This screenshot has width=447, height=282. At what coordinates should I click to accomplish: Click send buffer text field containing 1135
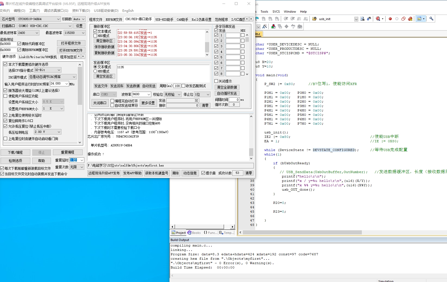(163, 73)
